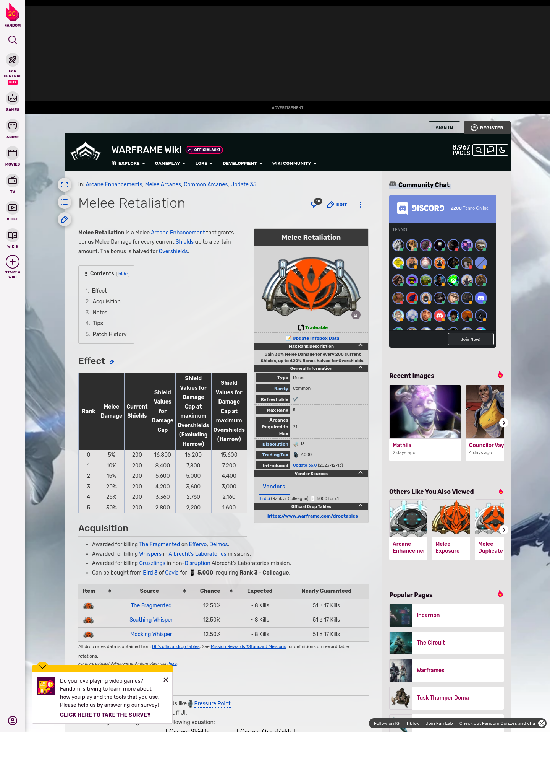550x765 pixels.
Task: Open the Scathing Whisper source link
Action: 151,620
